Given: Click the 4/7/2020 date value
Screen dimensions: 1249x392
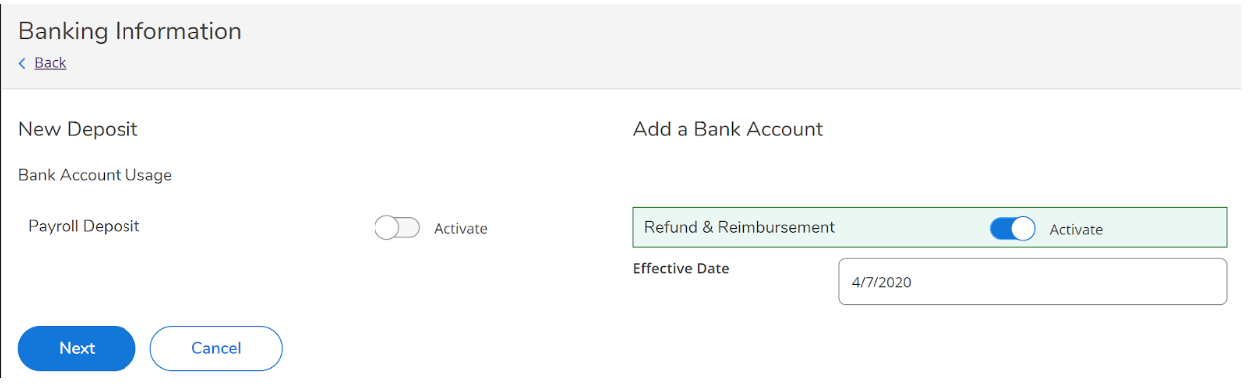Looking at the screenshot, I should point(881,282).
